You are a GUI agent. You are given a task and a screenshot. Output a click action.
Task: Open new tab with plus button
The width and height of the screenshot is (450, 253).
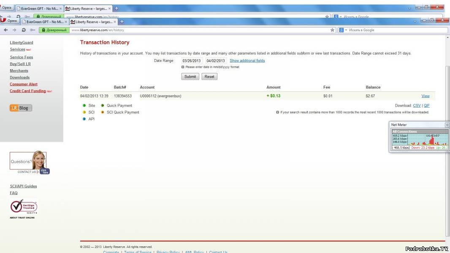(x=122, y=21)
